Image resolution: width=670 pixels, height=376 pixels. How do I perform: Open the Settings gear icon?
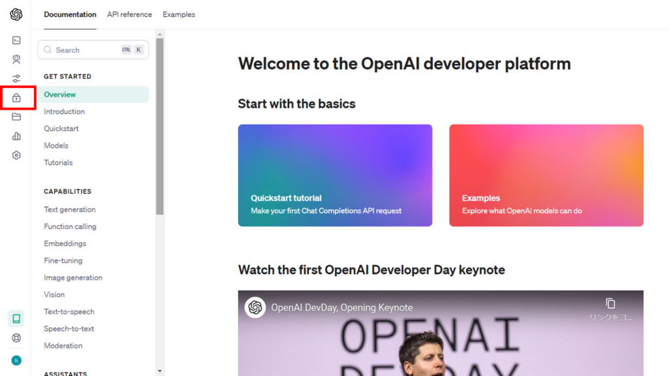[x=16, y=155]
